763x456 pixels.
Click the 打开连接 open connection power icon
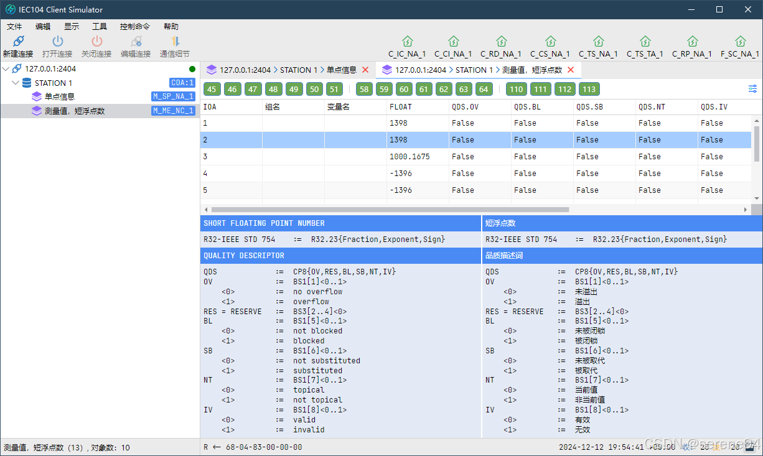pos(57,41)
